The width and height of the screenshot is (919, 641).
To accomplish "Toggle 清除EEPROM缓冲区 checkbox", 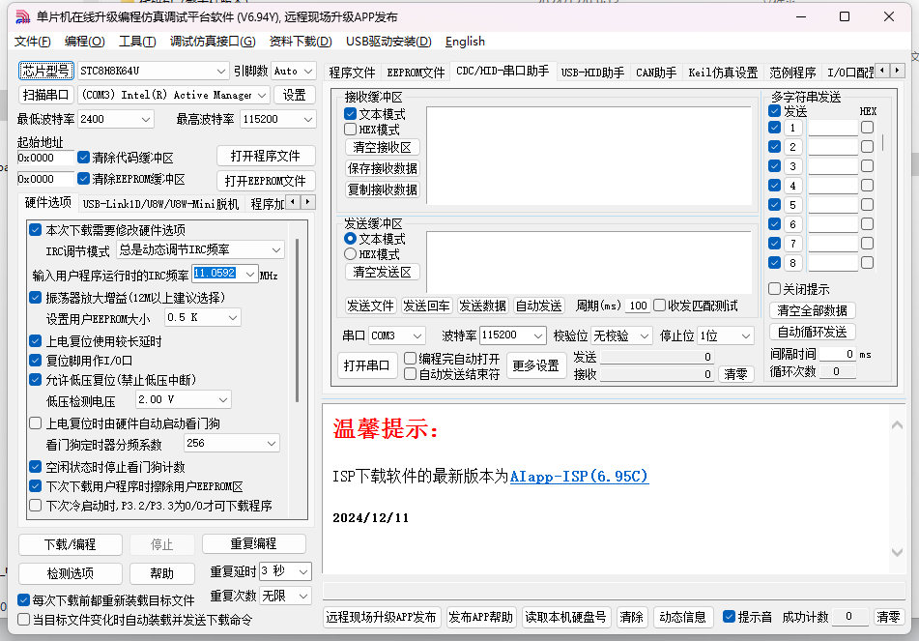I will tap(83, 178).
